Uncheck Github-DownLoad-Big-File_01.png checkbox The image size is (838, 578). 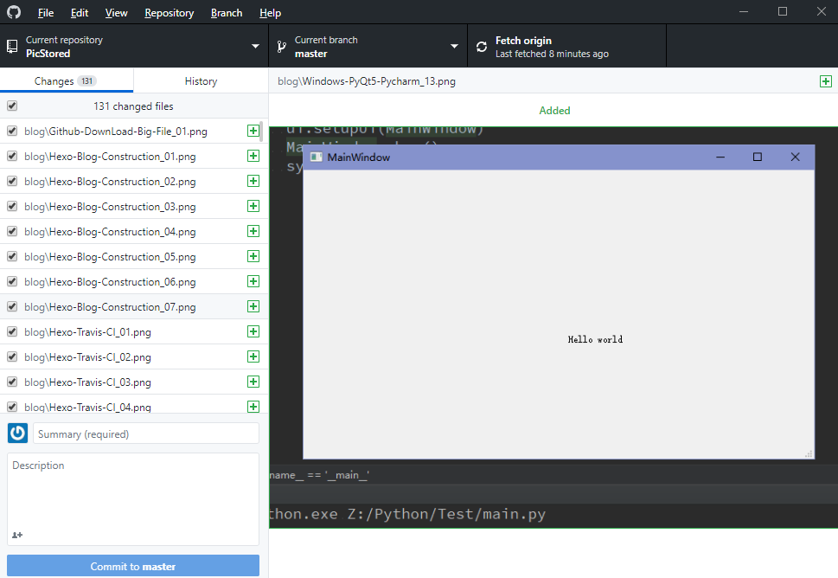[12, 131]
